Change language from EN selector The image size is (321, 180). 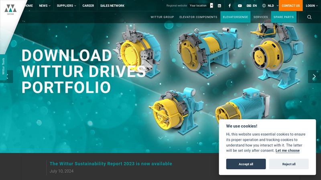(252, 6)
